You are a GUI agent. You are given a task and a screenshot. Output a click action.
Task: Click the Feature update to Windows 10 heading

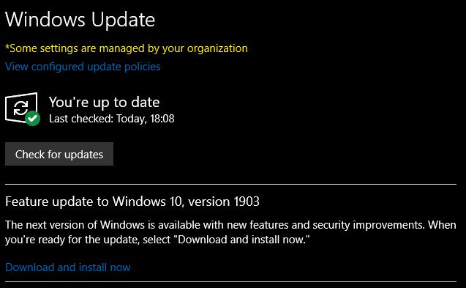tap(132, 202)
